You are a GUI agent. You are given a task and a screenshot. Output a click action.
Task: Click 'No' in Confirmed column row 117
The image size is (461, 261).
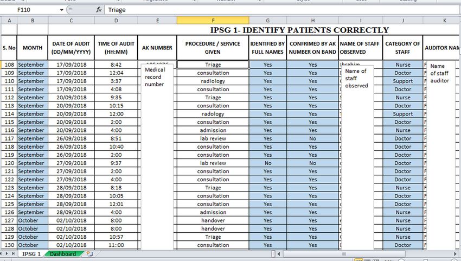click(x=312, y=138)
